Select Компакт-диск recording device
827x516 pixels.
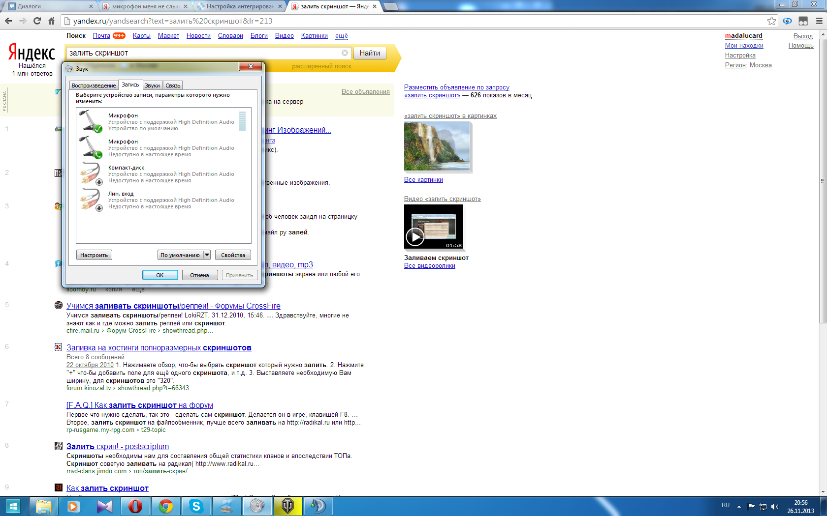point(164,174)
